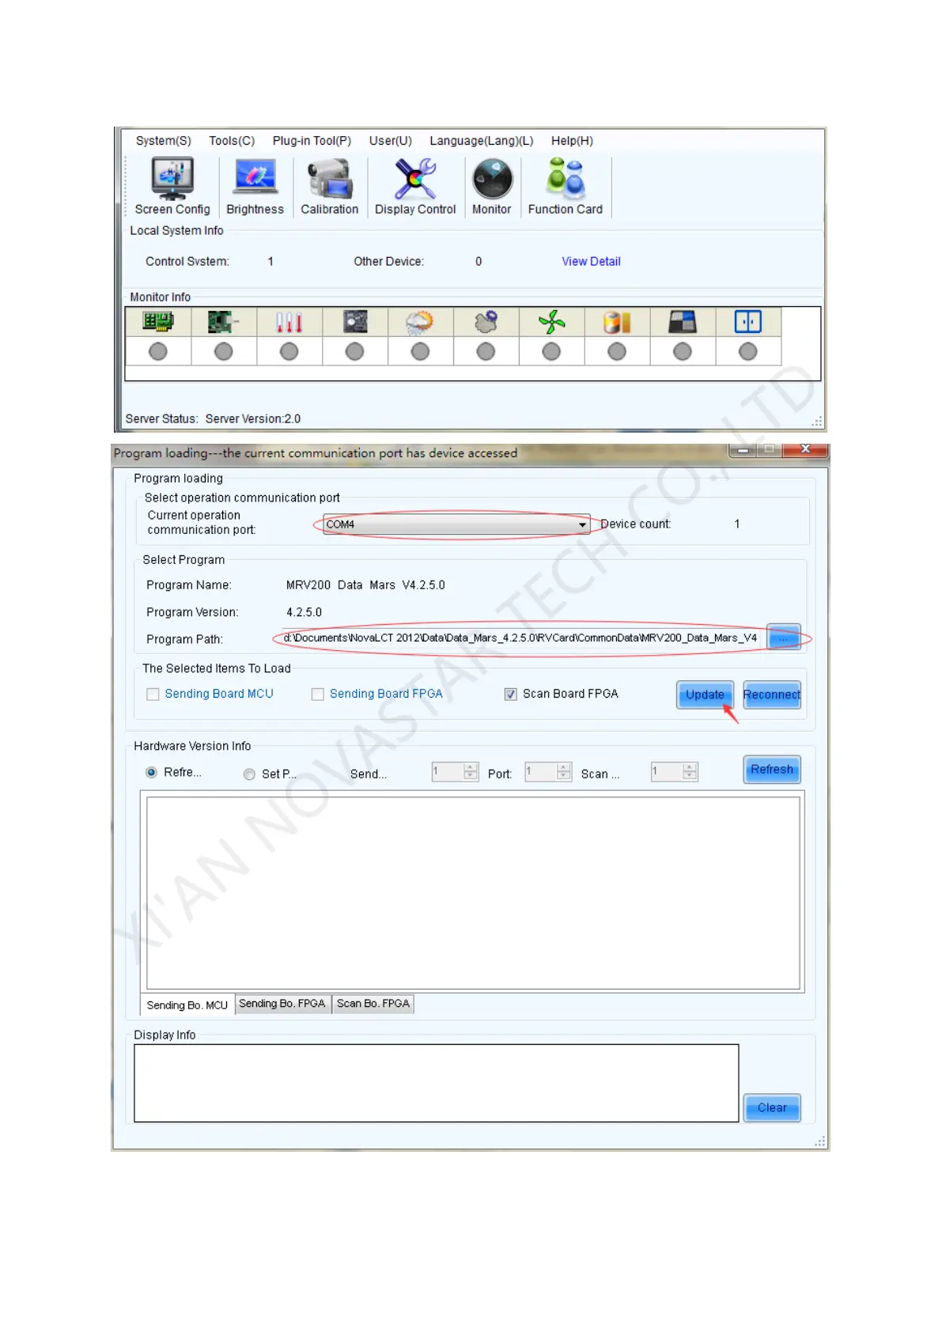The width and height of the screenshot is (942, 1332).
Task: Select the blue cabinet door monitor icon
Action: click(748, 322)
